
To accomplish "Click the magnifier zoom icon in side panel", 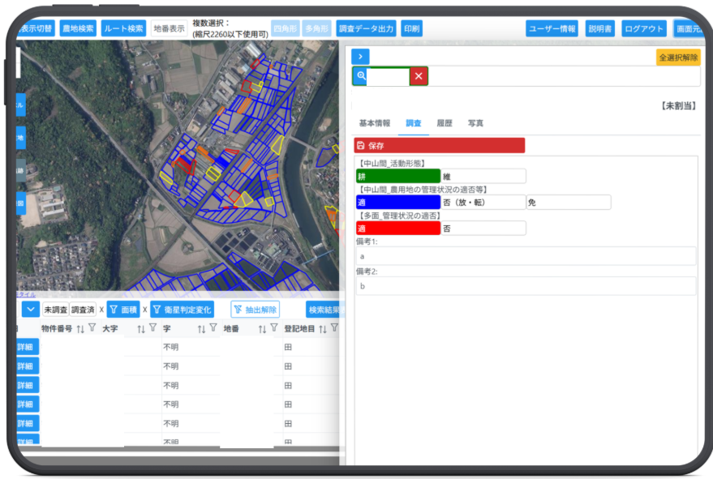I will pyautogui.click(x=361, y=76).
